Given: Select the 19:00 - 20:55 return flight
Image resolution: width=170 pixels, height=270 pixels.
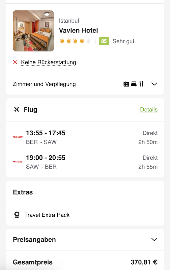Looking at the screenshot, I should click(85, 162).
